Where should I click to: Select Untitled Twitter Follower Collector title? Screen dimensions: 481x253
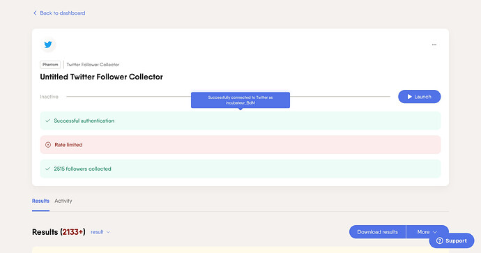click(101, 77)
